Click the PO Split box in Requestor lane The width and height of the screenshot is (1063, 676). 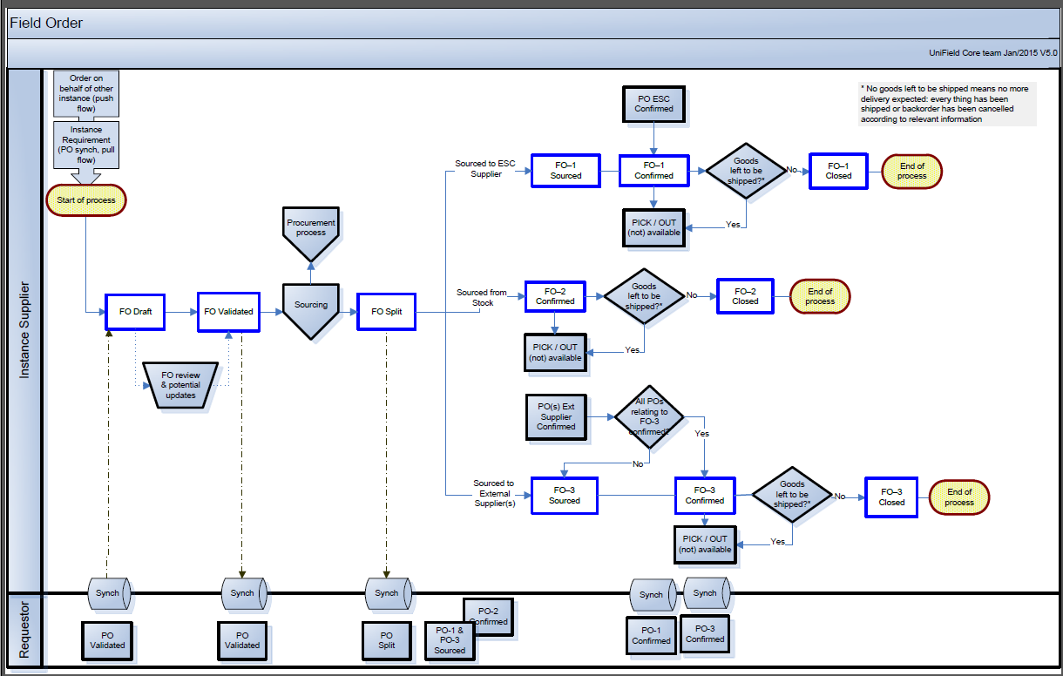click(x=387, y=640)
